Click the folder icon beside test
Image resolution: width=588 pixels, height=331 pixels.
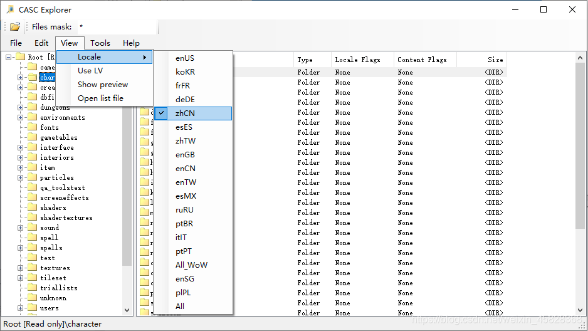click(33, 258)
